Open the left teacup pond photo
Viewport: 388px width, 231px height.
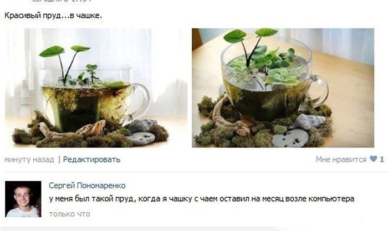tap(96, 88)
